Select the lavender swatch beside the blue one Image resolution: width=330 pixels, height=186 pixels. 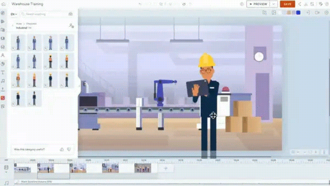click(x=294, y=13)
